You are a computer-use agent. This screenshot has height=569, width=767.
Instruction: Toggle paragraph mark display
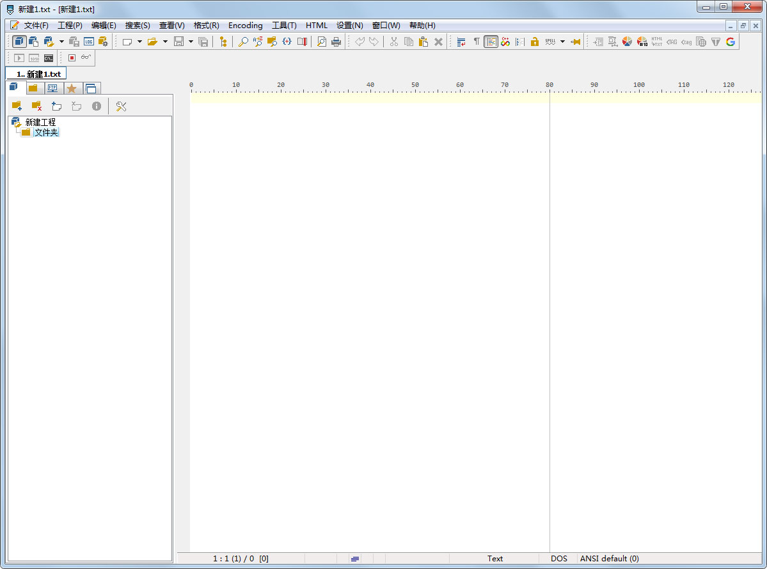click(477, 41)
